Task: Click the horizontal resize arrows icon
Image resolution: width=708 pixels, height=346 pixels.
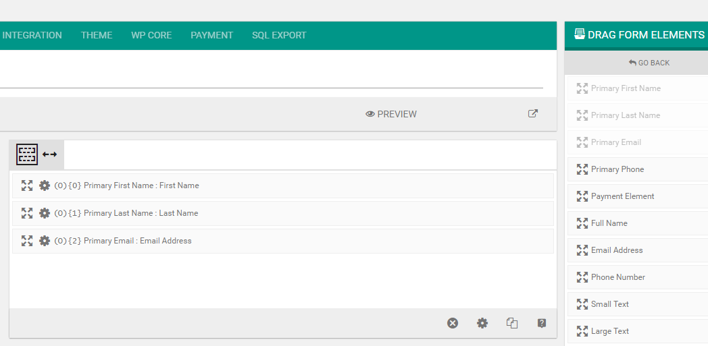Action: coord(50,154)
